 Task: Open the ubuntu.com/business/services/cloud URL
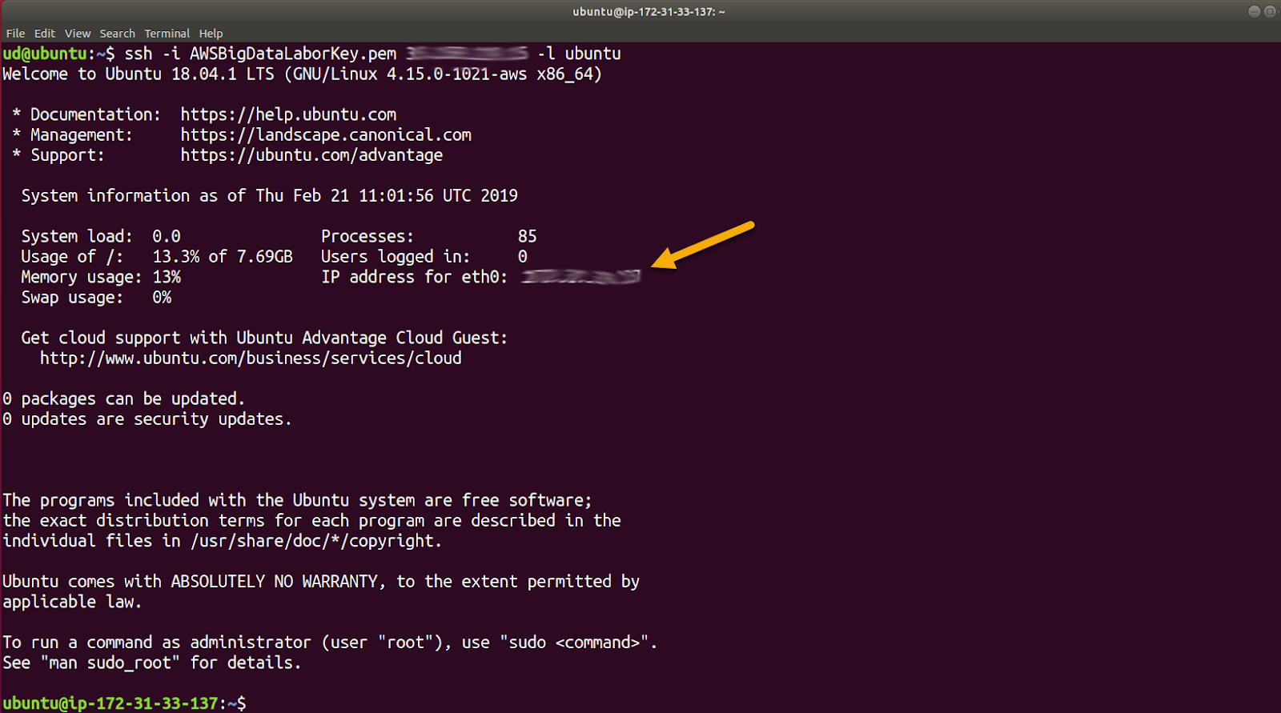click(x=251, y=358)
